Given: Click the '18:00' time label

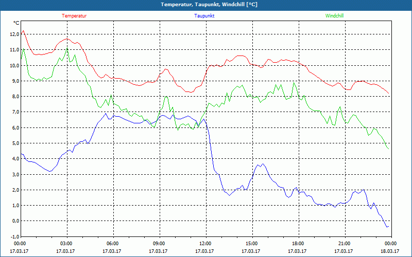Looking at the screenshot, I should (297, 244).
